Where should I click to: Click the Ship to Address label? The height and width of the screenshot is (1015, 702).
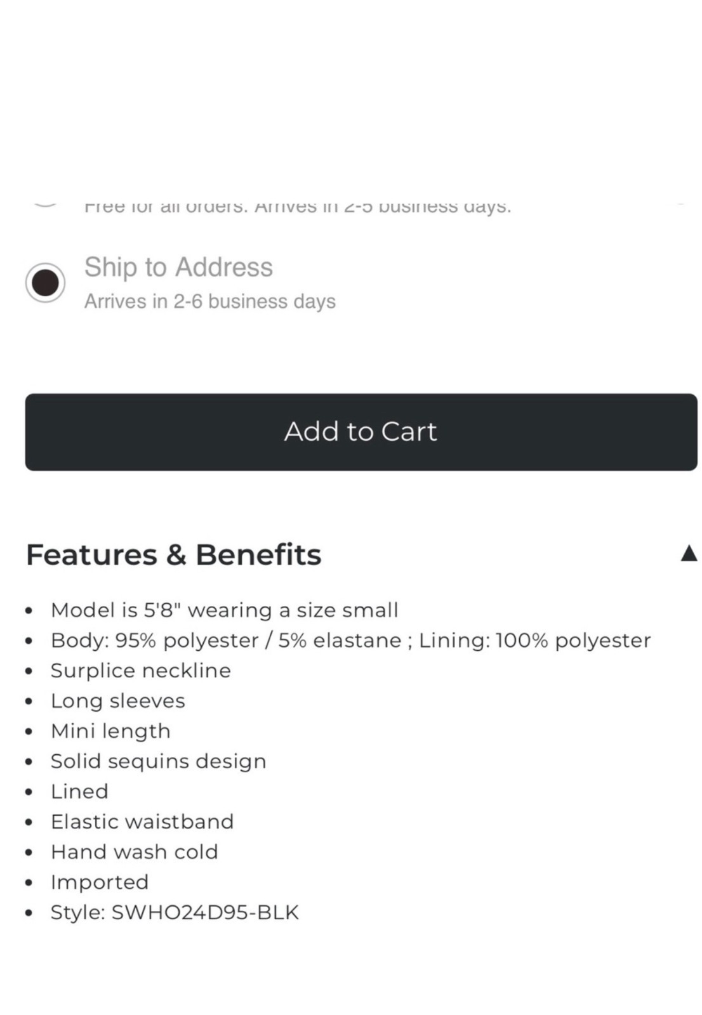[178, 267]
